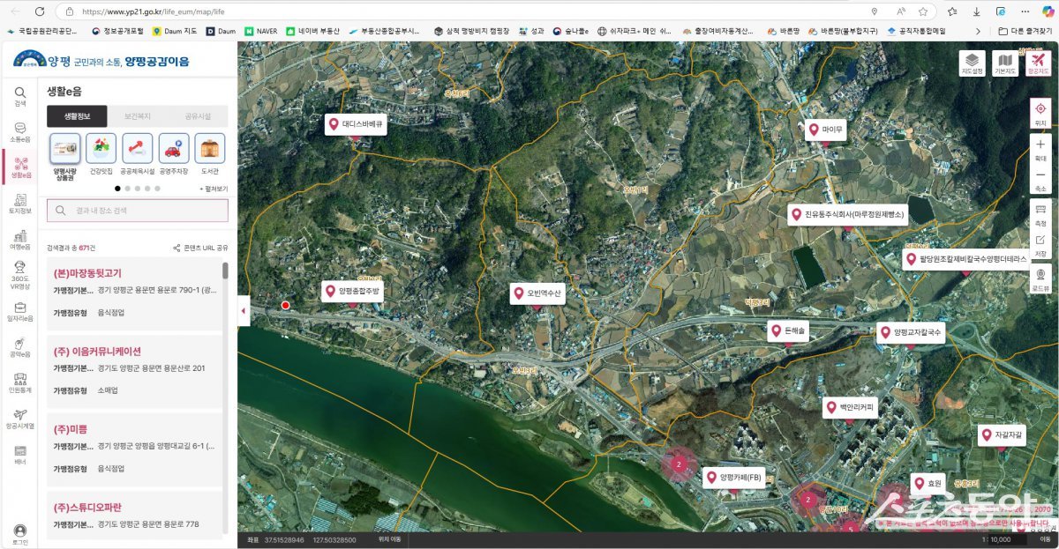Zoom in with the 확대 plus button
The image size is (1059, 549).
click(x=1040, y=148)
